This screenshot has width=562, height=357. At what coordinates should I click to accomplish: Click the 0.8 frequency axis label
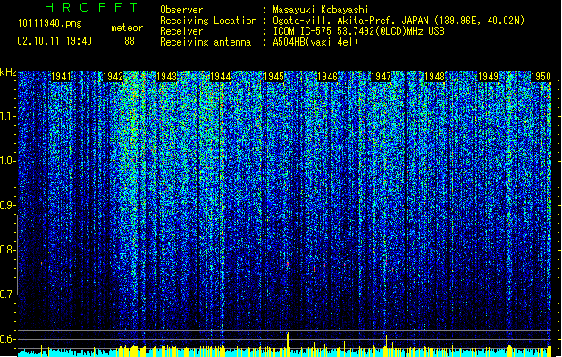[7, 250]
